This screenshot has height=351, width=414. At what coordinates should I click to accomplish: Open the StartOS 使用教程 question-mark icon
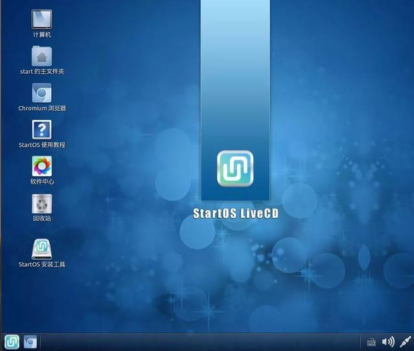(41, 130)
